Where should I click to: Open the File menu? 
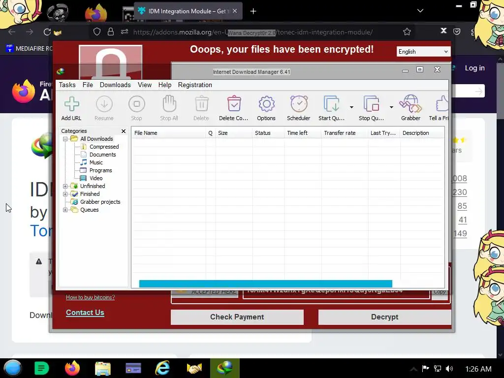point(88,85)
